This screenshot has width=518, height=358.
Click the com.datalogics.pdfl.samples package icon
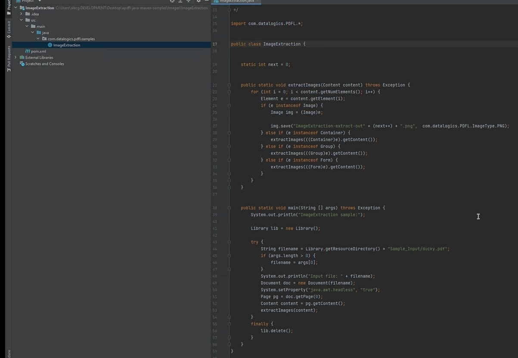point(44,39)
